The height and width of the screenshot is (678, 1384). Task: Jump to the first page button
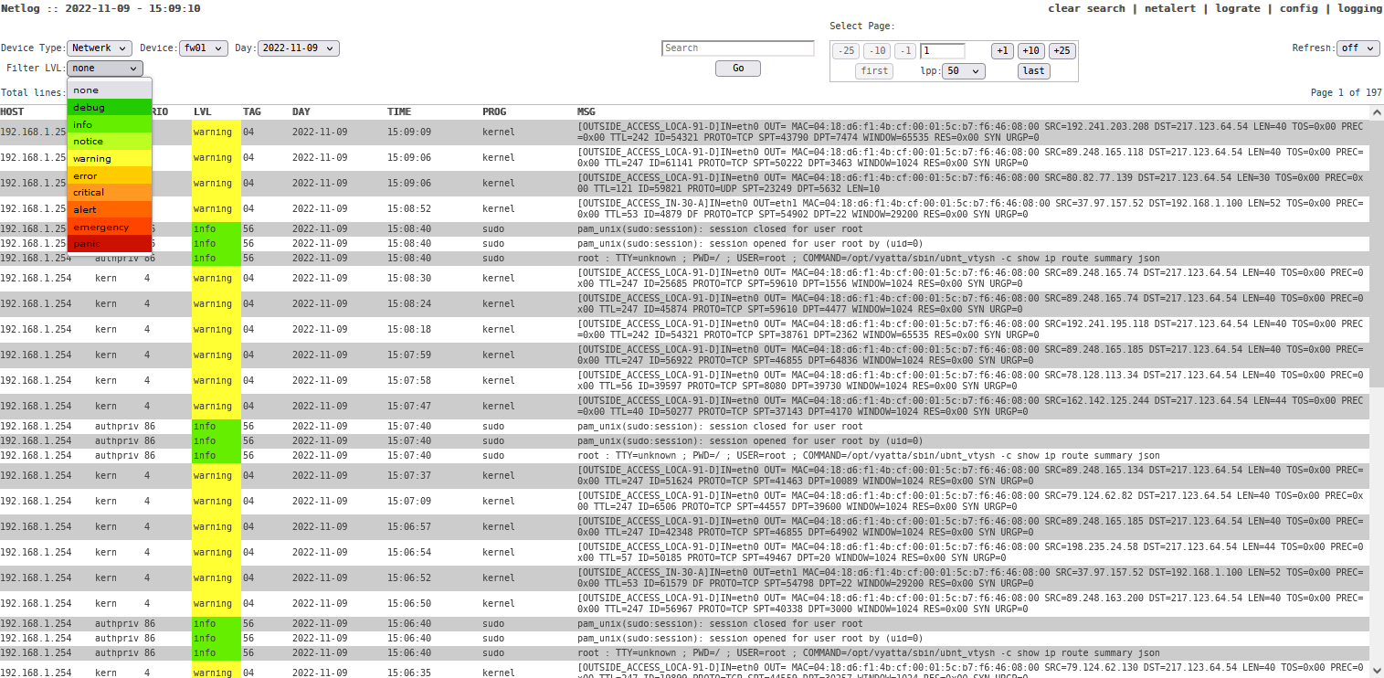coord(875,71)
